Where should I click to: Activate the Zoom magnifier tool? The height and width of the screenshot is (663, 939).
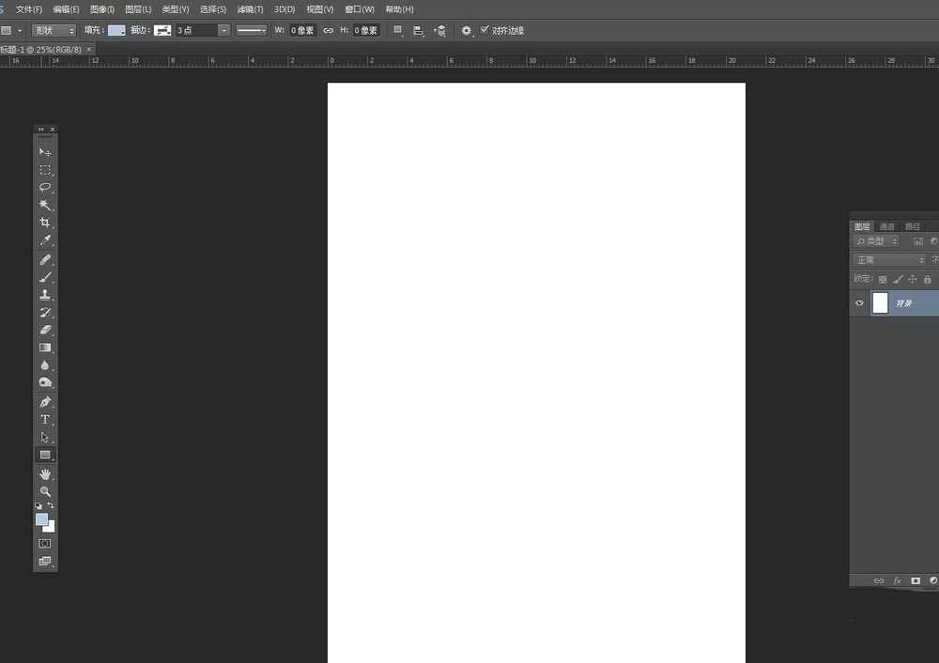click(45, 491)
